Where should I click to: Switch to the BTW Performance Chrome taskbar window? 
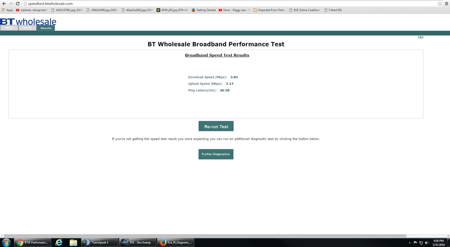(x=32, y=242)
